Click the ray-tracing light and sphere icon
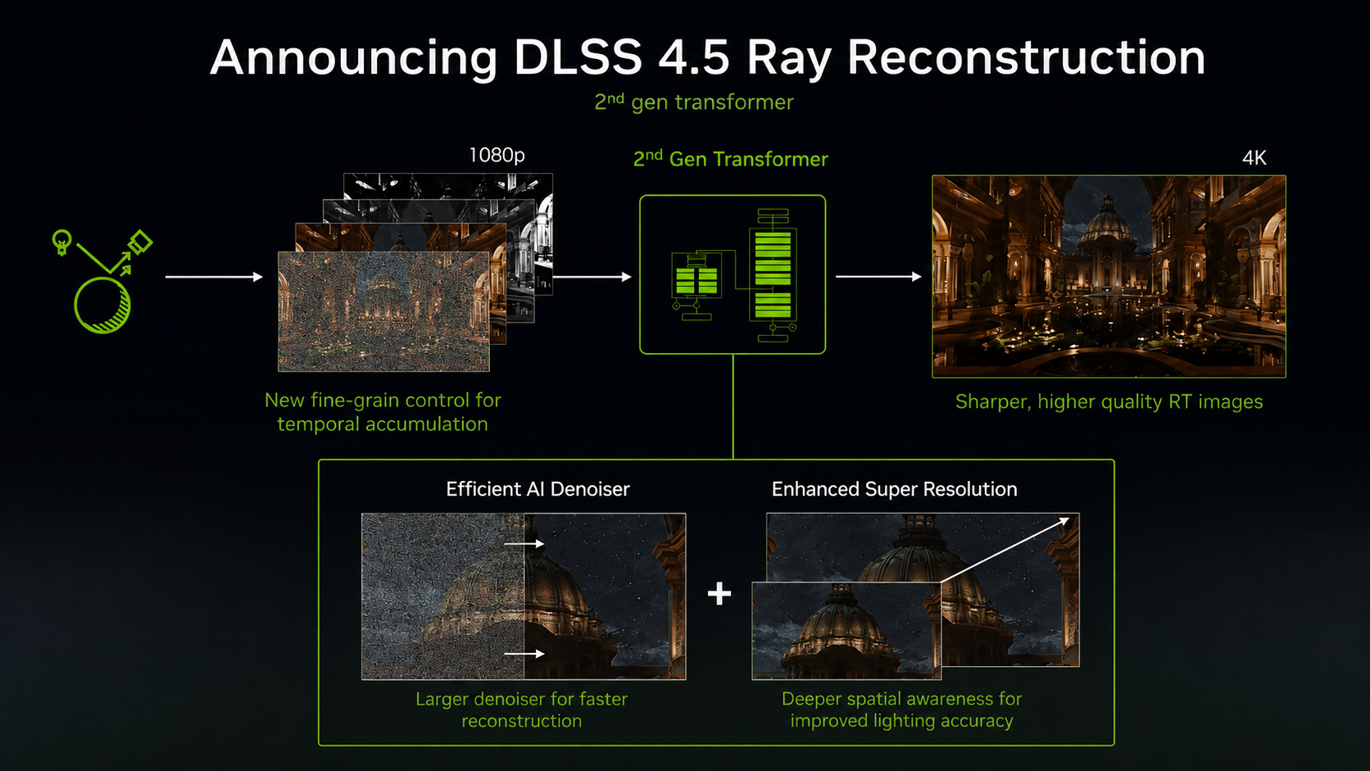Image resolution: width=1370 pixels, height=771 pixels. click(102, 281)
